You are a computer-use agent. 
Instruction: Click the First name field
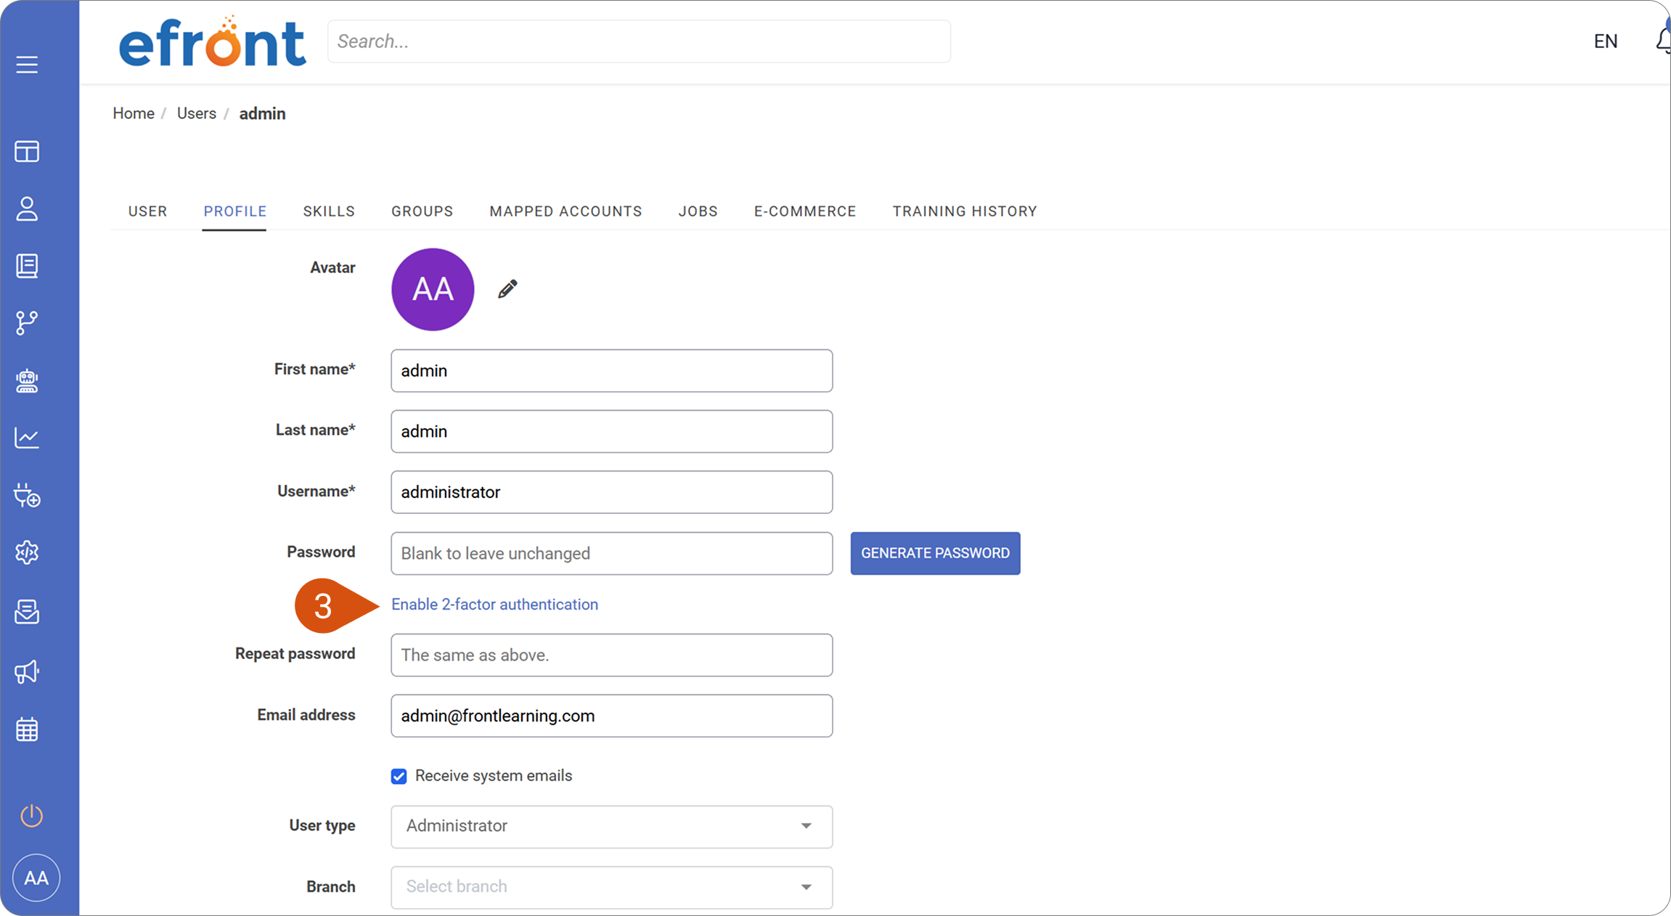click(611, 371)
